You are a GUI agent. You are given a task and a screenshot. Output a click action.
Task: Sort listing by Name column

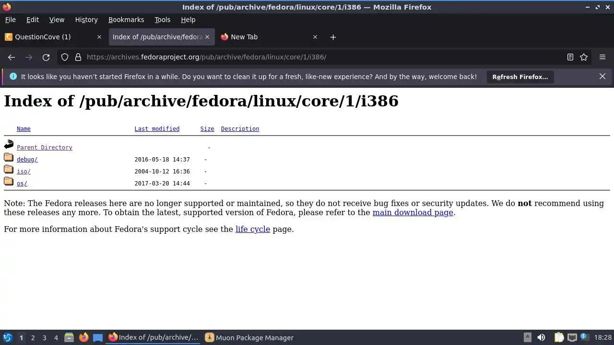point(24,129)
